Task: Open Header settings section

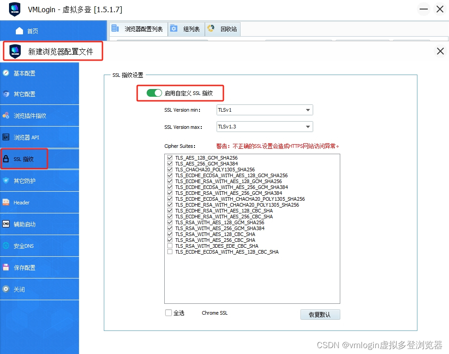Action: pyautogui.click(x=40, y=203)
